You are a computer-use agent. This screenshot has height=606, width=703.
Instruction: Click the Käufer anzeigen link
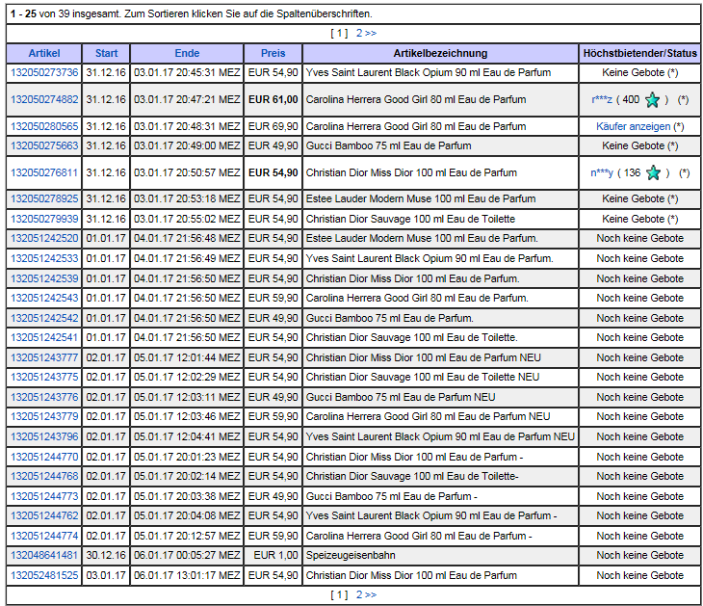[633, 126]
